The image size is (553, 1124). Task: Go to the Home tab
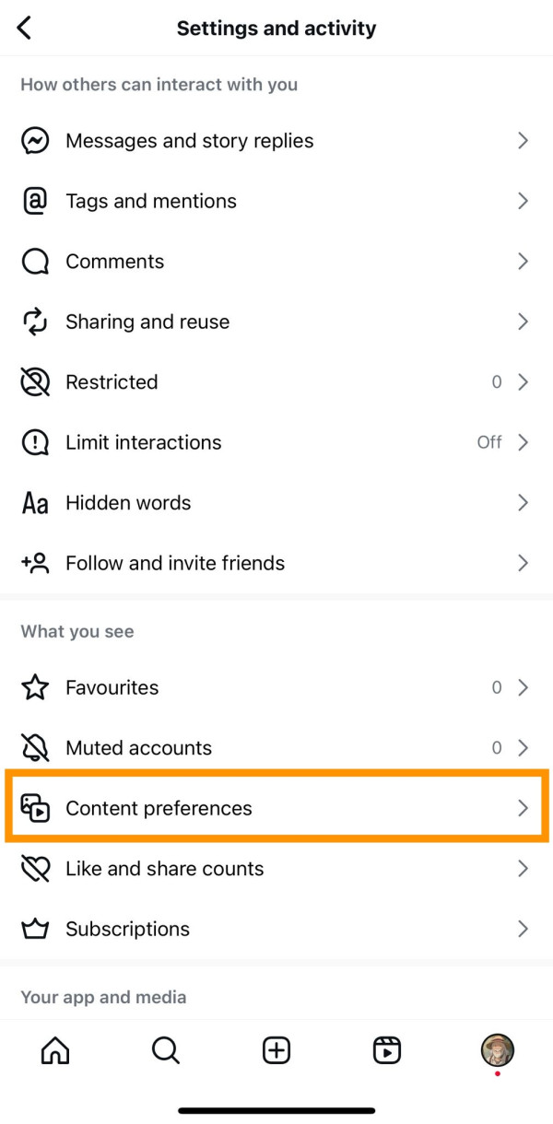click(55, 1050)
